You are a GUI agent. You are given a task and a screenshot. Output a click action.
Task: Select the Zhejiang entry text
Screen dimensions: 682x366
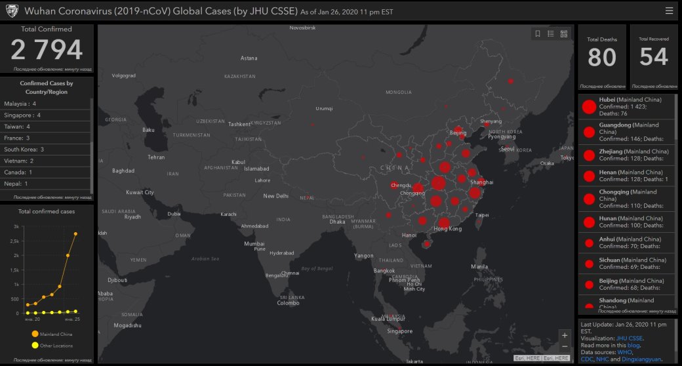point(633,155)
